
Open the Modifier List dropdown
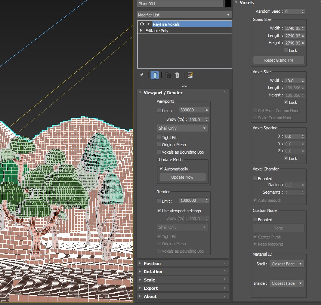184,15
